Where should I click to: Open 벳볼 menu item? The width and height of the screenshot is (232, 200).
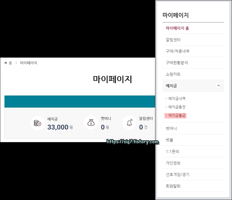tap(193, 140)
